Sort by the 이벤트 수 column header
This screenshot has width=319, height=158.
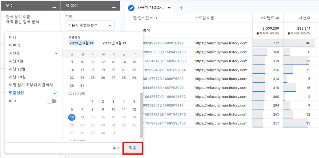269,18
